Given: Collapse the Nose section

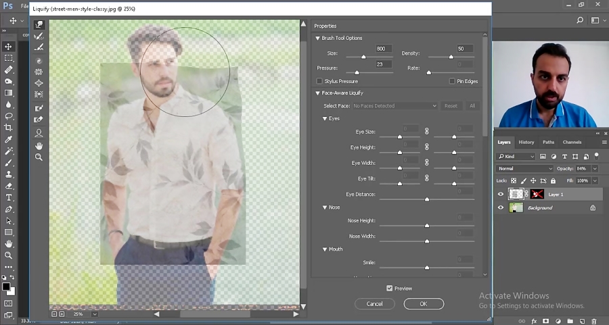Looking at the screenshot, I should [325, 207].
